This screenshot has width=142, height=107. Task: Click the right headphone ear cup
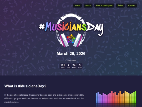(x=78, y=40)
